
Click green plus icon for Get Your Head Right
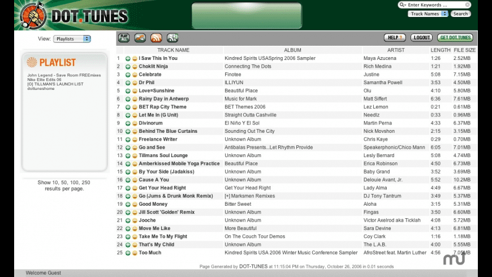coord(128,188)
